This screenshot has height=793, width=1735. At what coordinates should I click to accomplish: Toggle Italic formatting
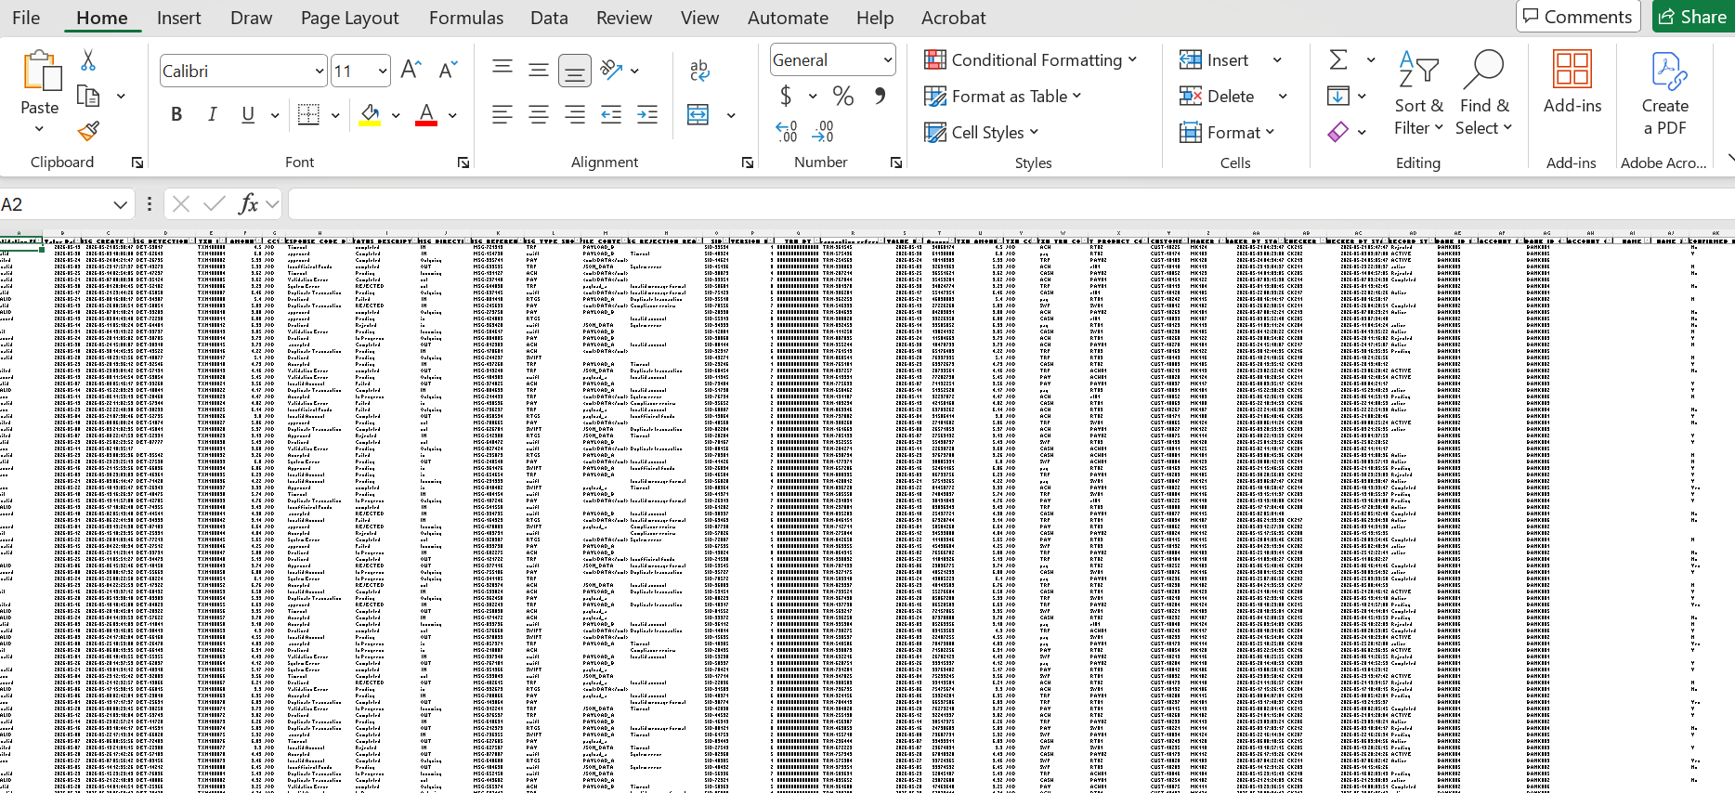pos(213,114)
